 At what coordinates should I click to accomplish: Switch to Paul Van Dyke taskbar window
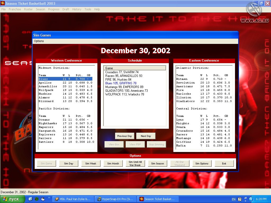click(73, 199)
